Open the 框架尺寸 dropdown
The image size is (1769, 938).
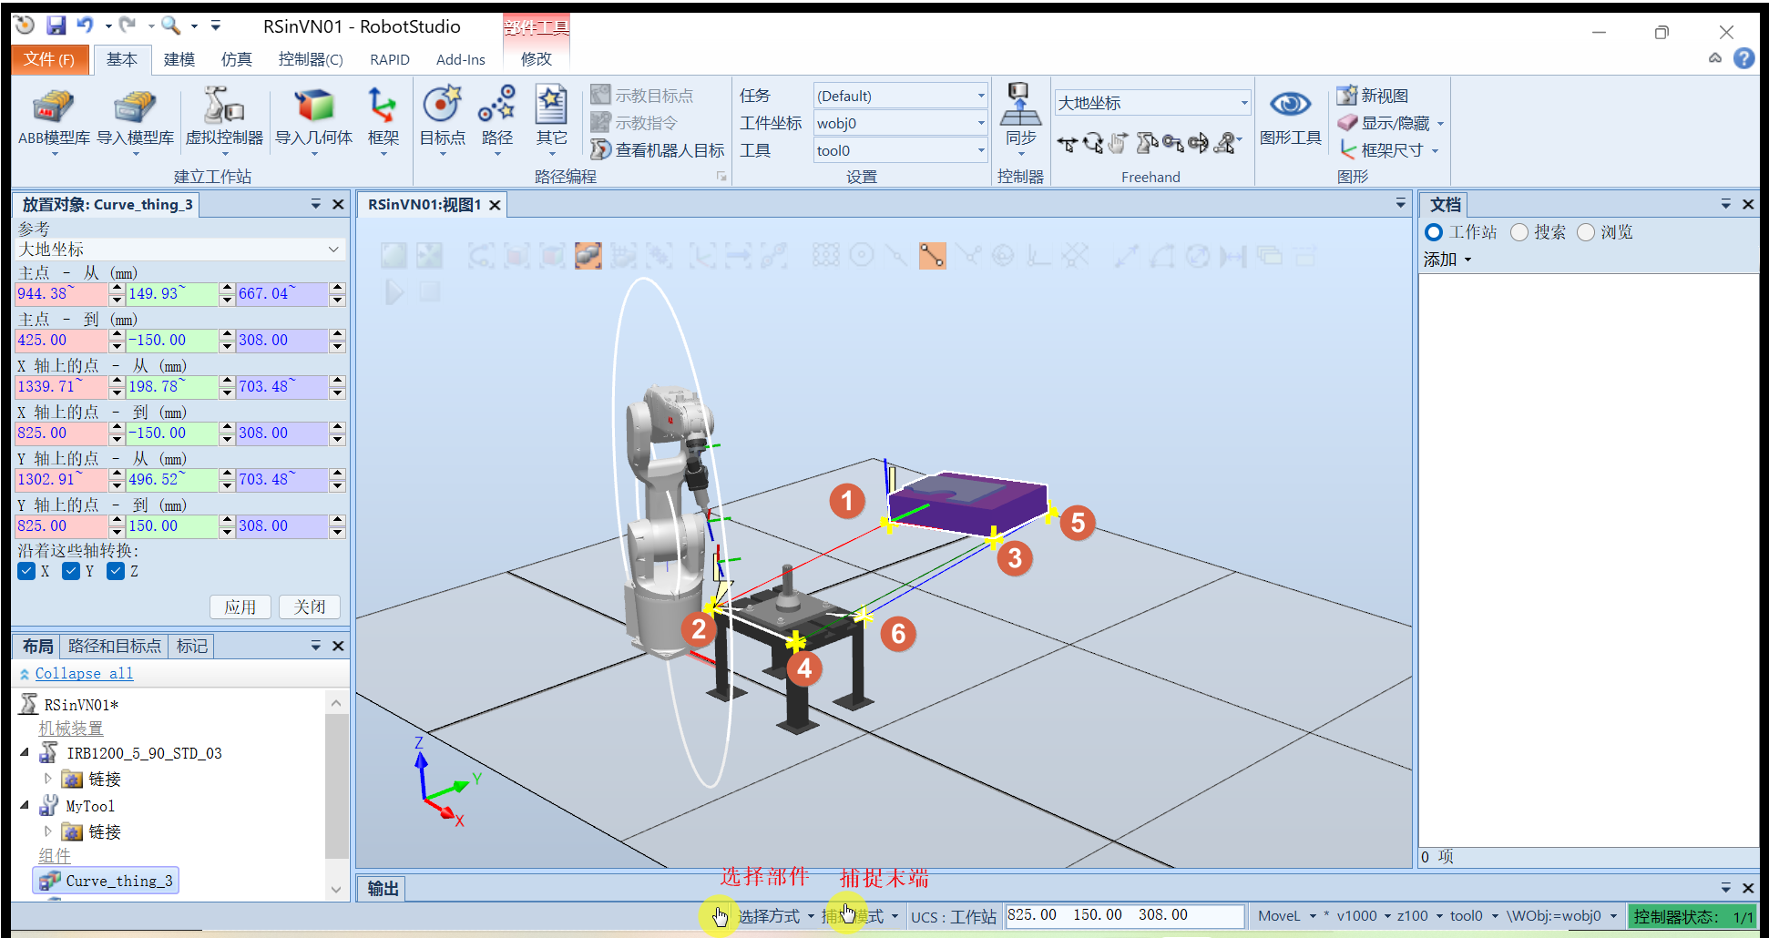[x=1389, y=150]
